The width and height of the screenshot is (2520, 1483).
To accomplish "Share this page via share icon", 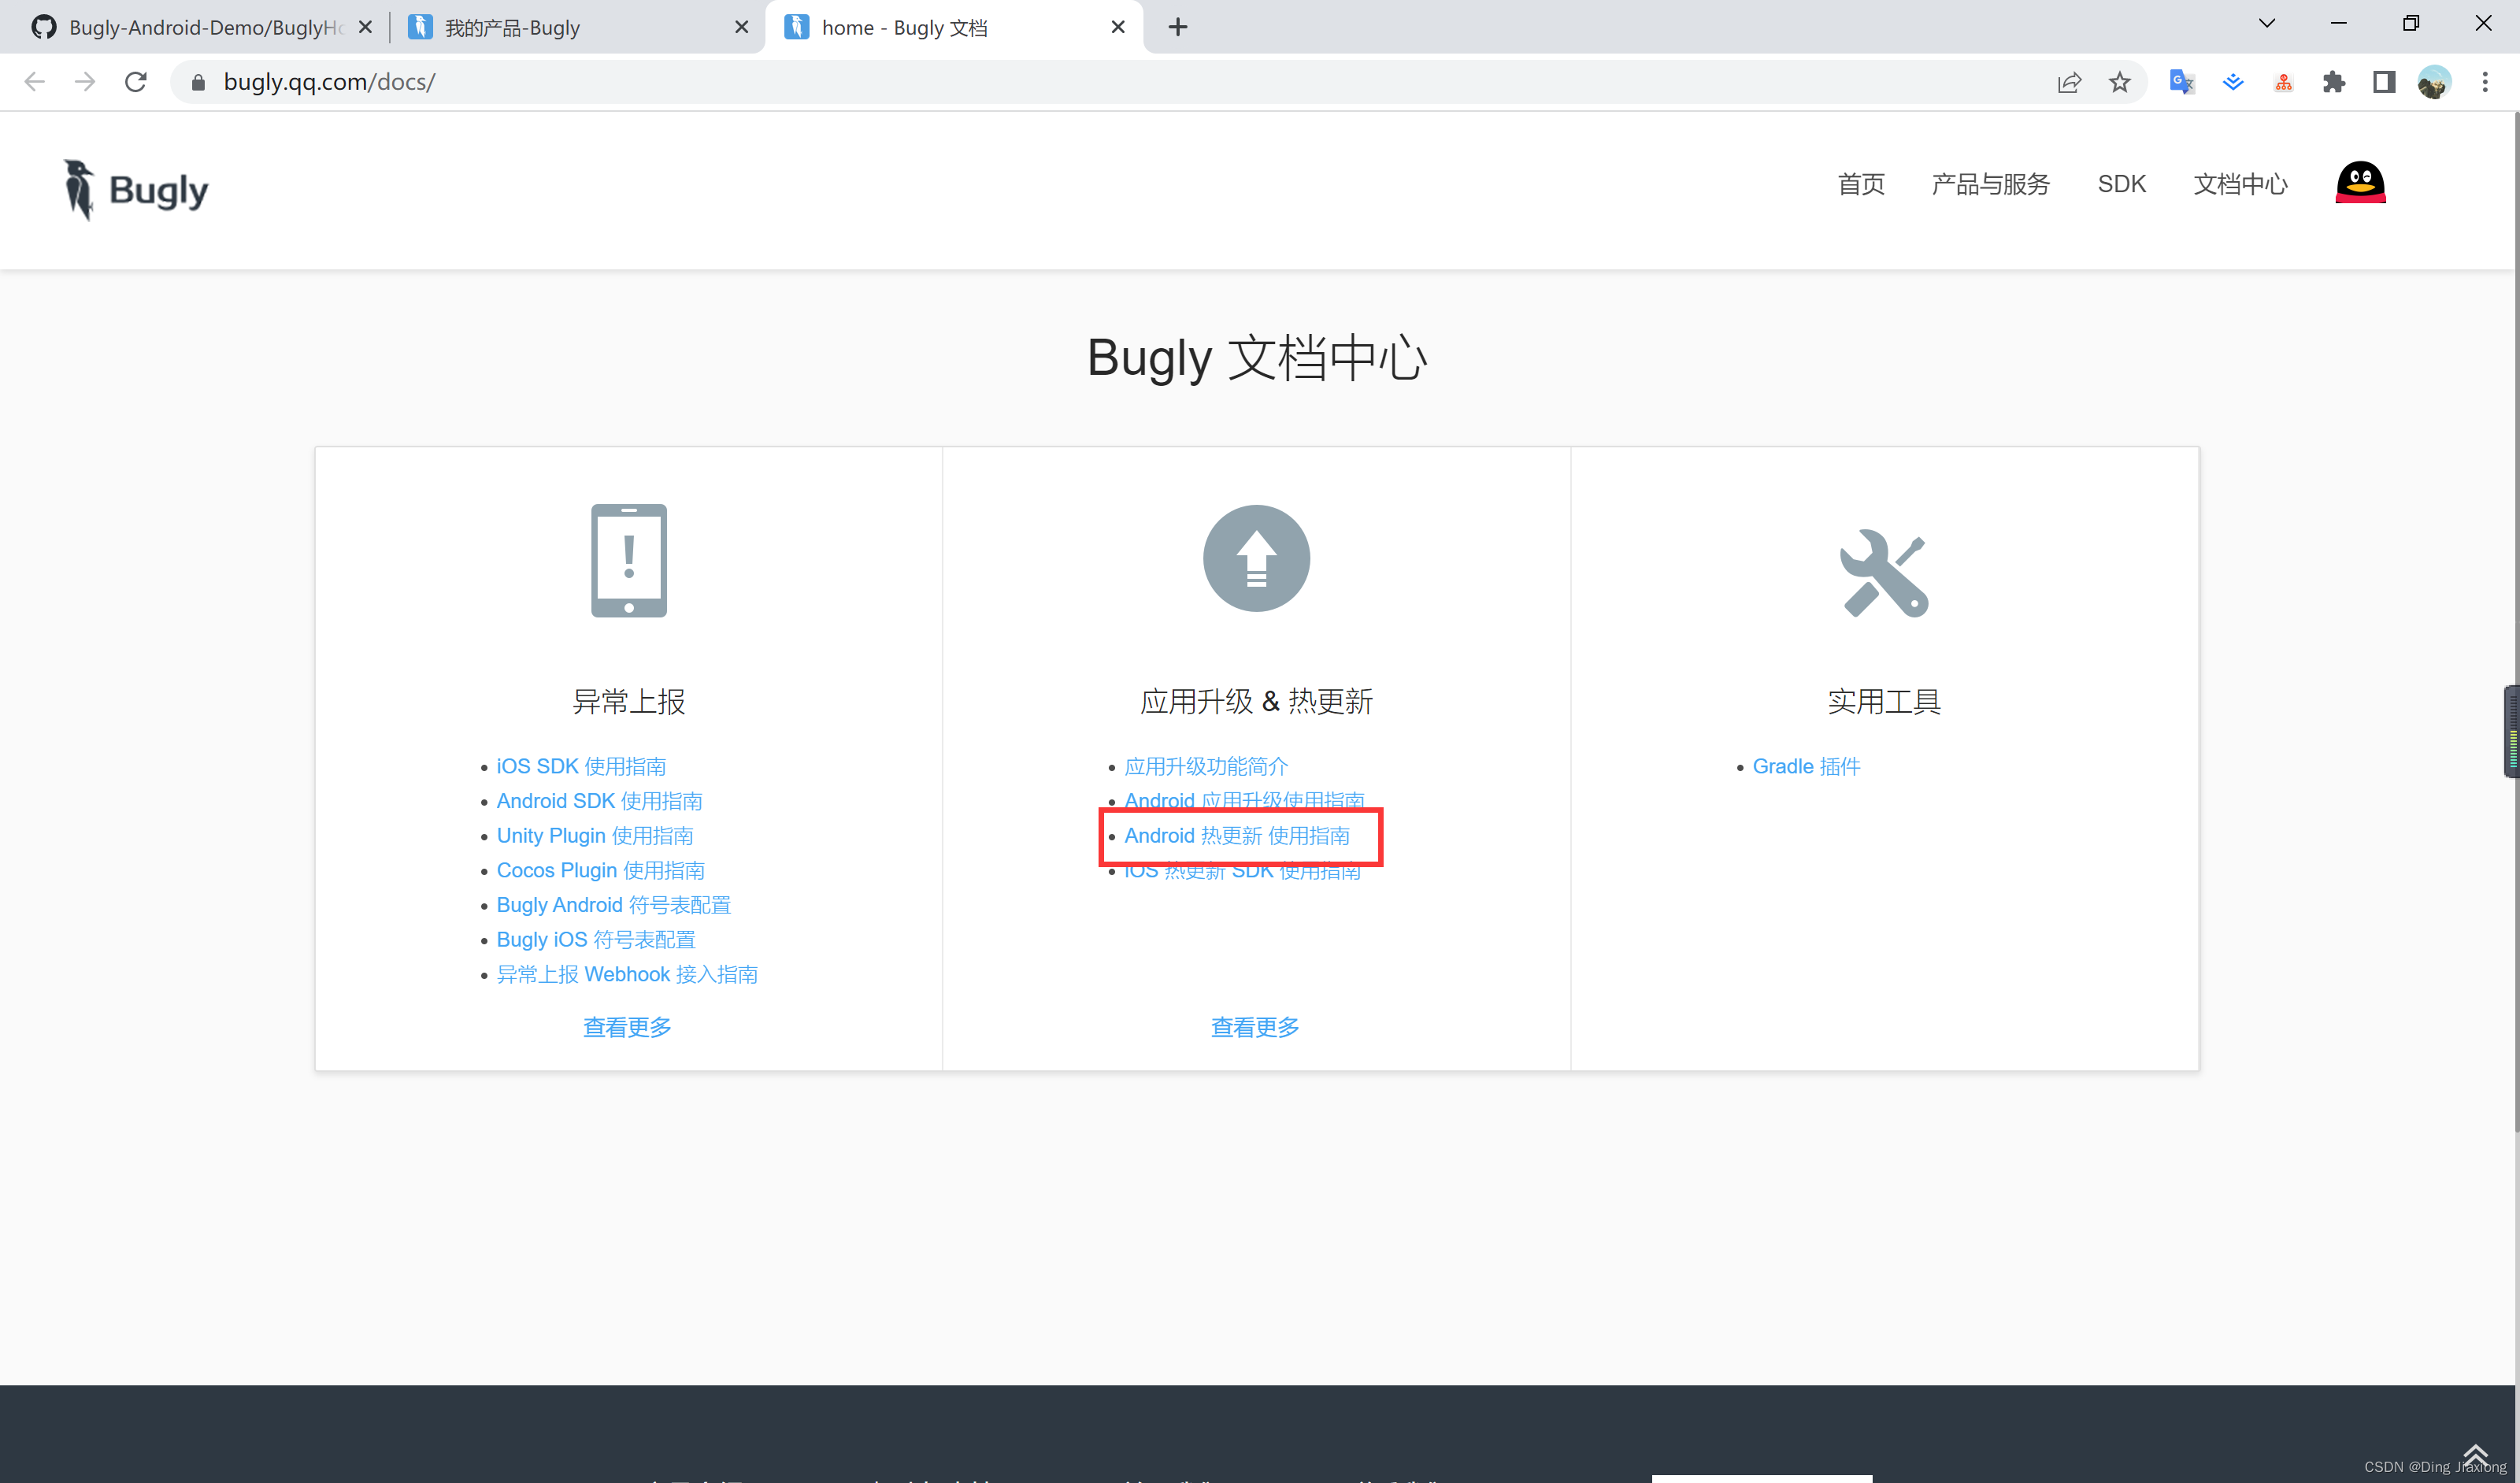I will click(x=2069, y=82).
